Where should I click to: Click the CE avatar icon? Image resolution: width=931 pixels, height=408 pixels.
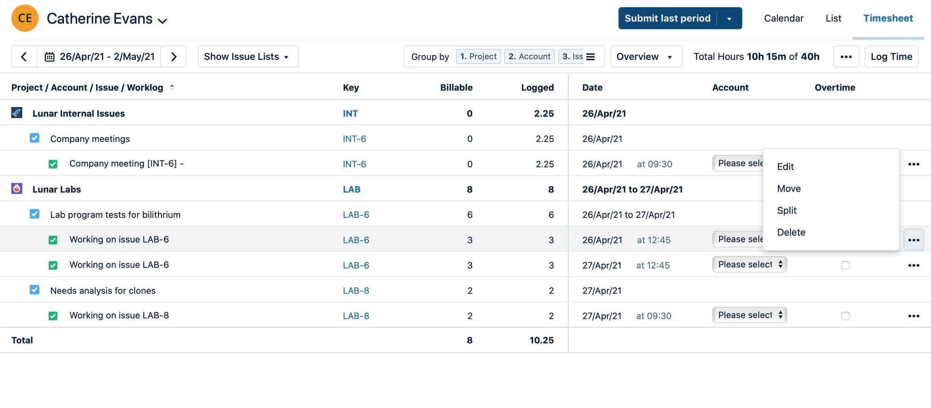point(25,18)
